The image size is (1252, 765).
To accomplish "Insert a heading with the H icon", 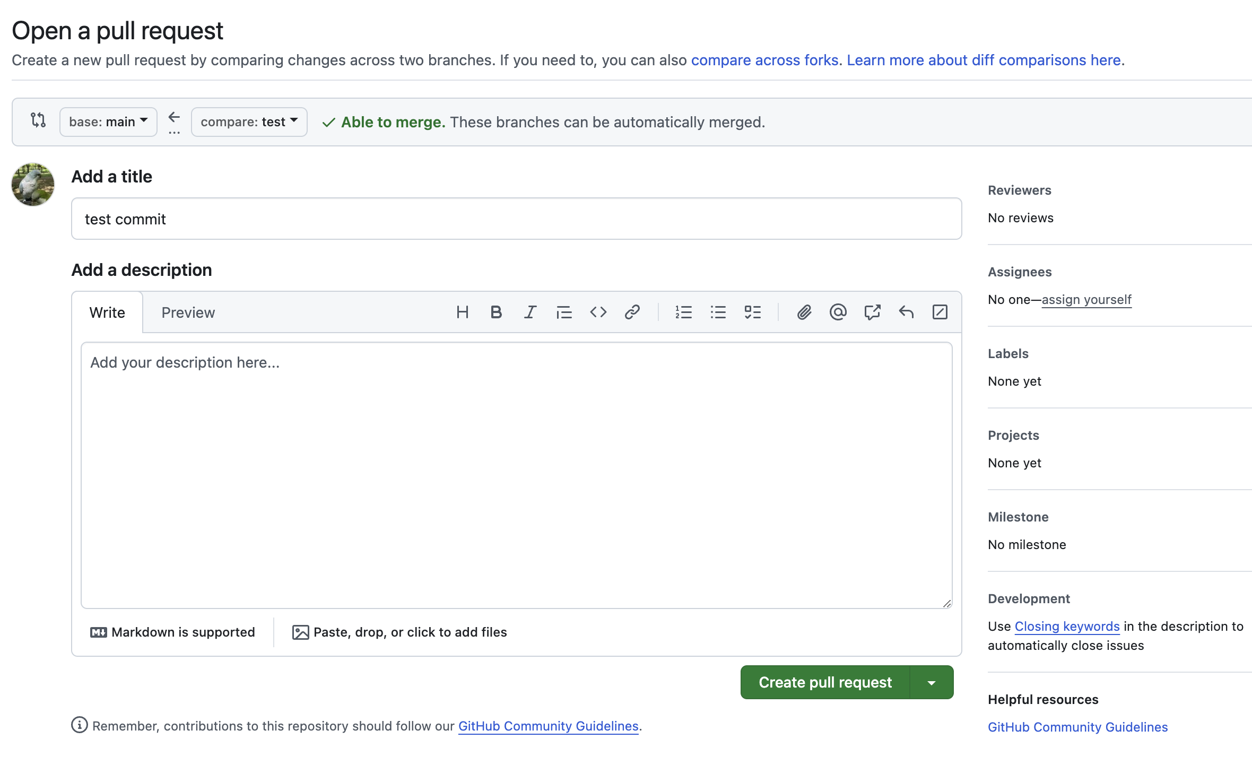I will coord(462,312).
